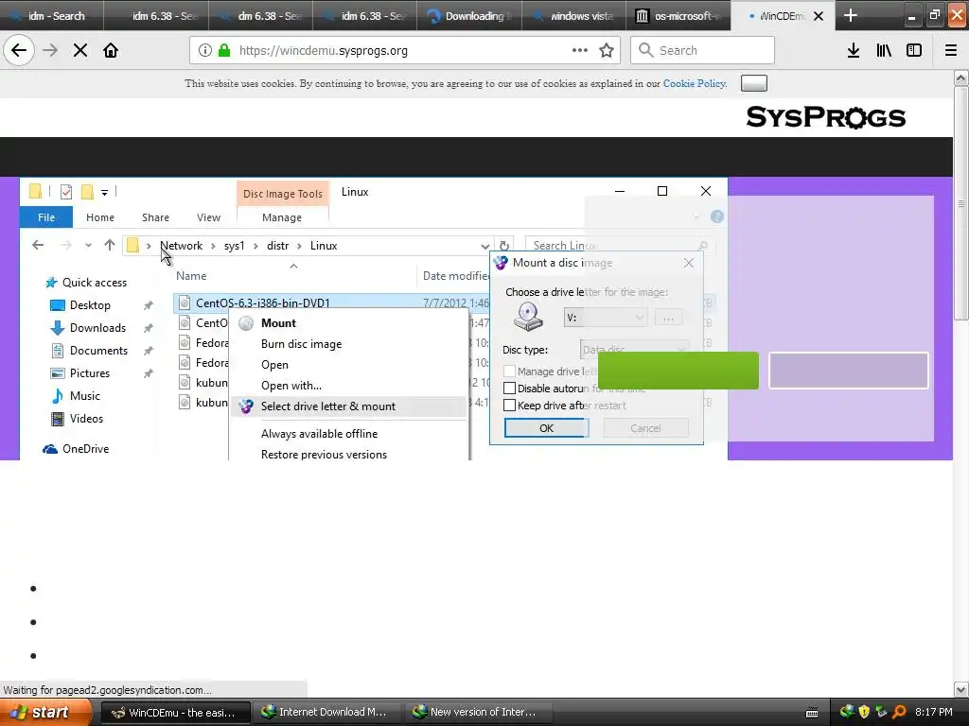
Task: Open a new tab with the plus icon
Action: 851,15
